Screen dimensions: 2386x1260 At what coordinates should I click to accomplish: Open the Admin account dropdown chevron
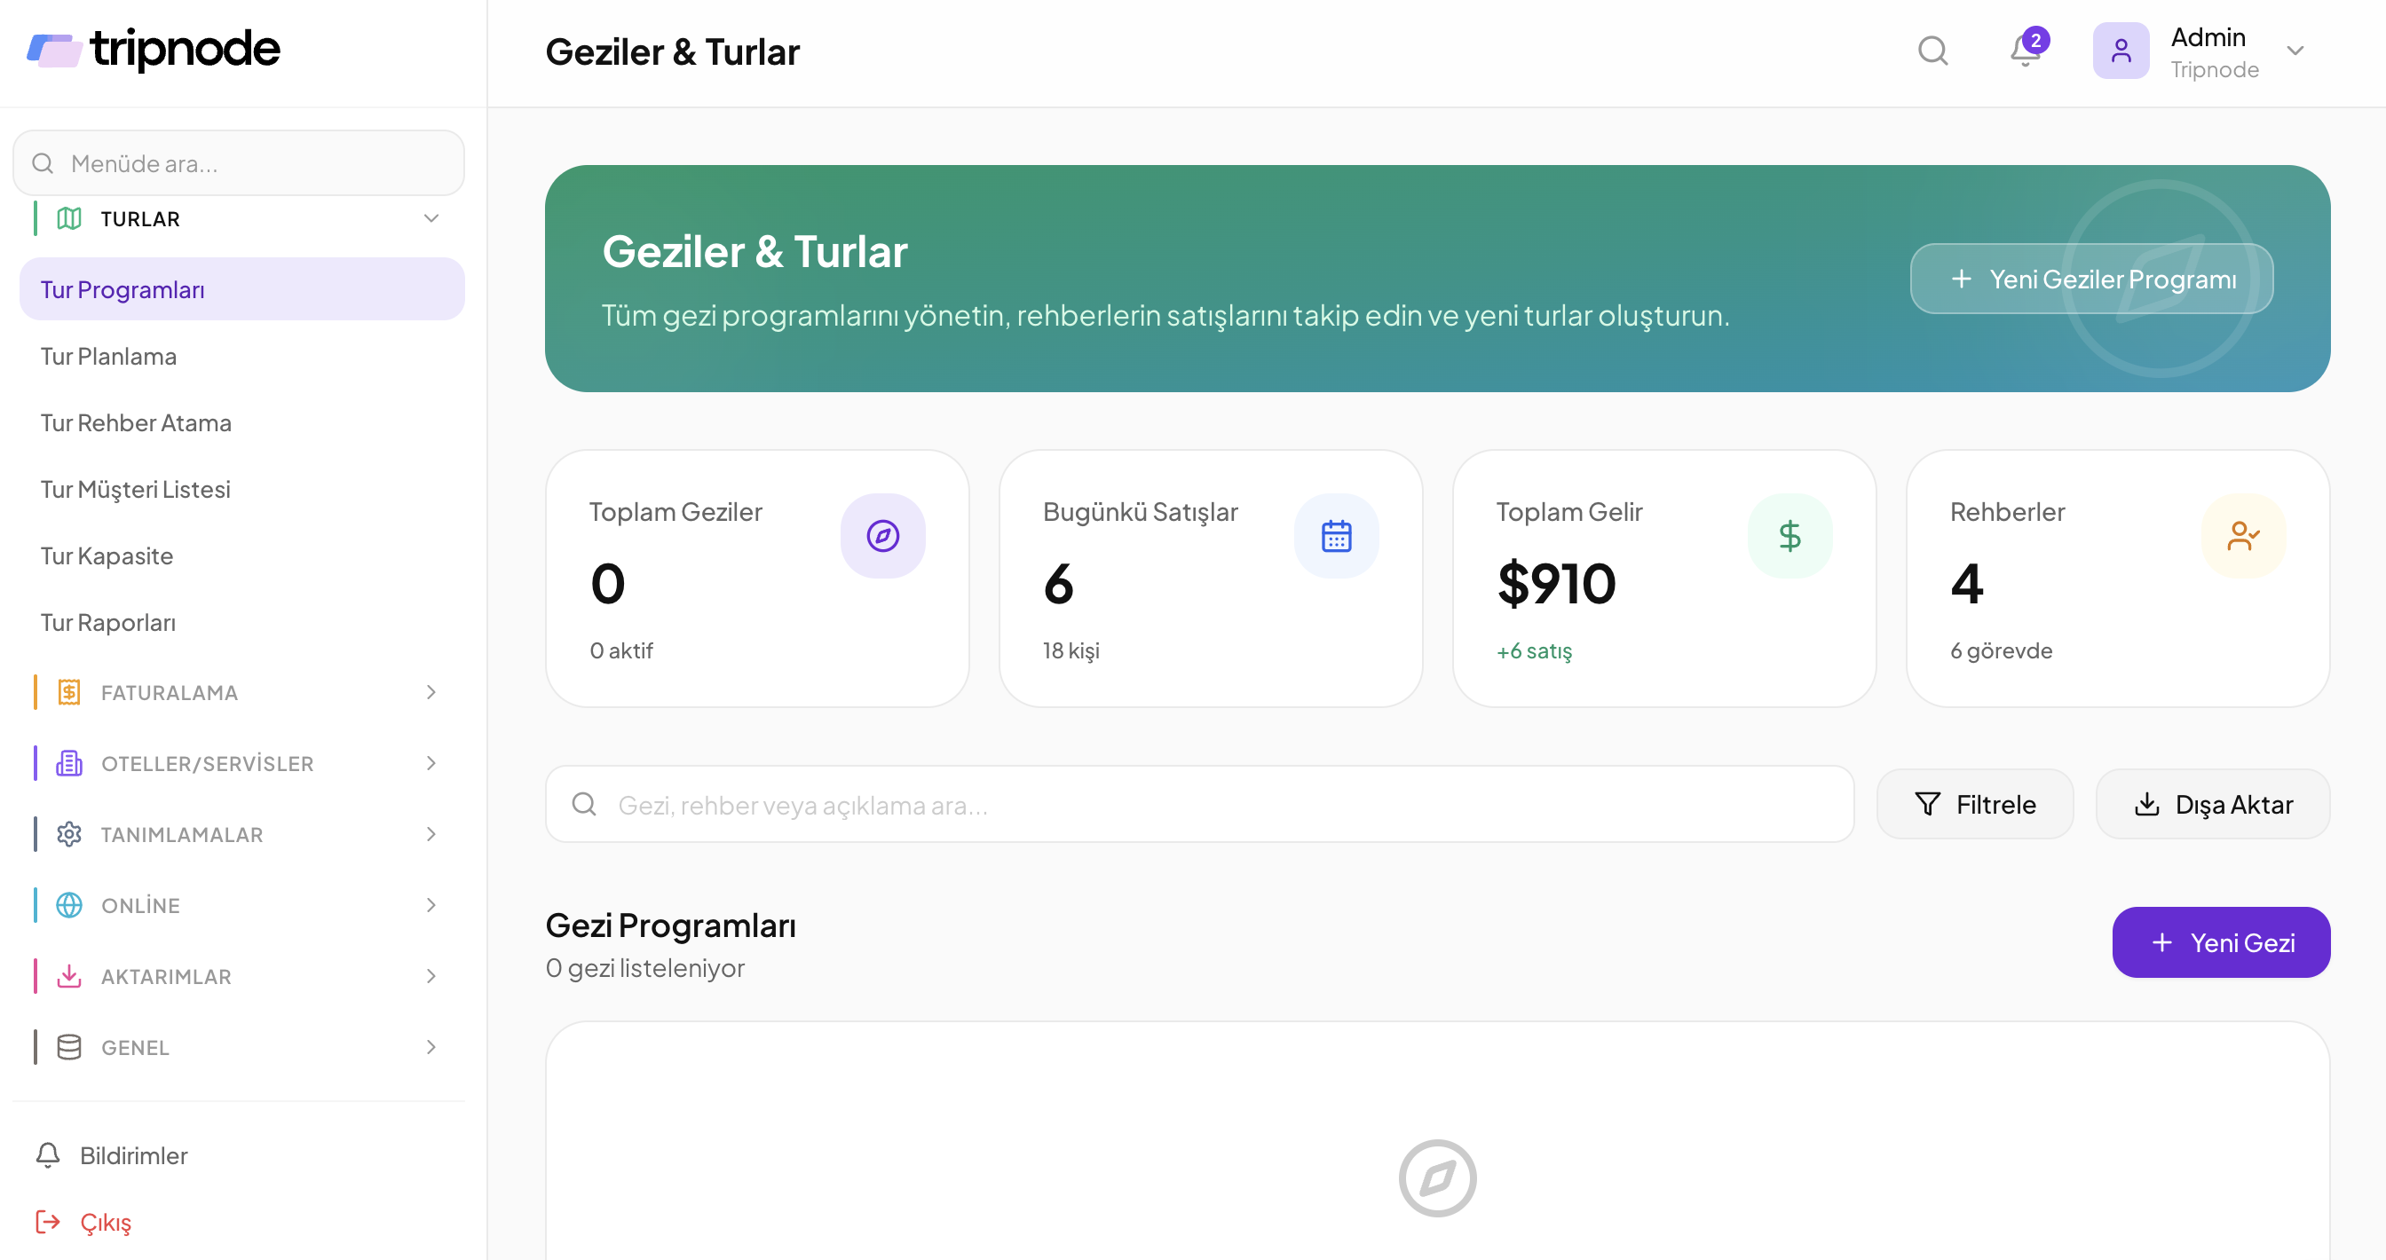coord(2295,51)
